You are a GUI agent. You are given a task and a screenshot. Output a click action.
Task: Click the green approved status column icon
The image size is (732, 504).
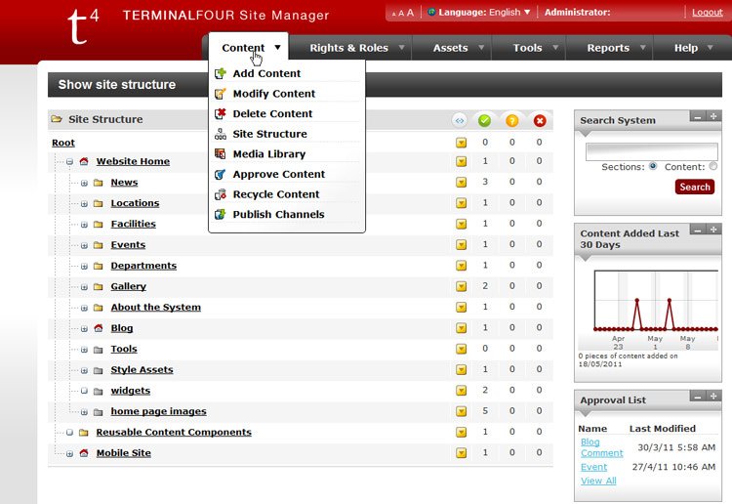(x=484, y=120)
